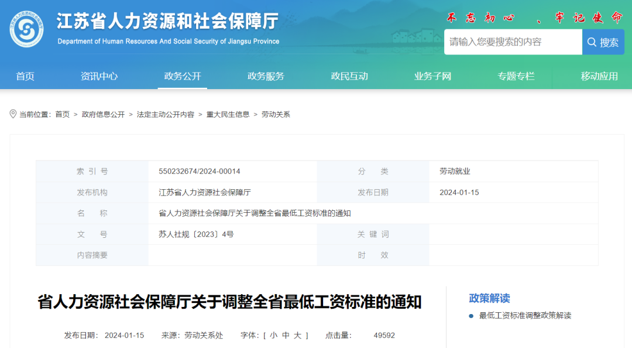Open the 业务子网 menu item
The width and height of the screenshot is (632, 348).
click(x=432, y=76)
